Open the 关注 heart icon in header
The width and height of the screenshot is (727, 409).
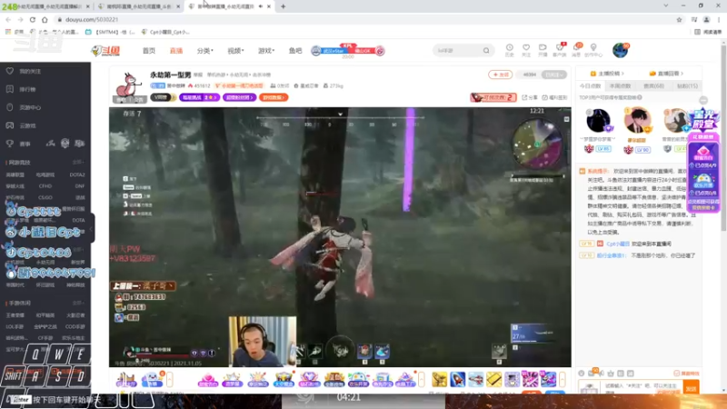tap(526, 50)
